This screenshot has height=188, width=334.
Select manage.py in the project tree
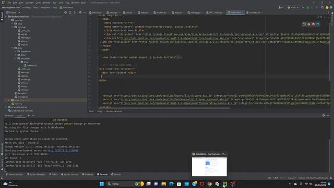21,97
